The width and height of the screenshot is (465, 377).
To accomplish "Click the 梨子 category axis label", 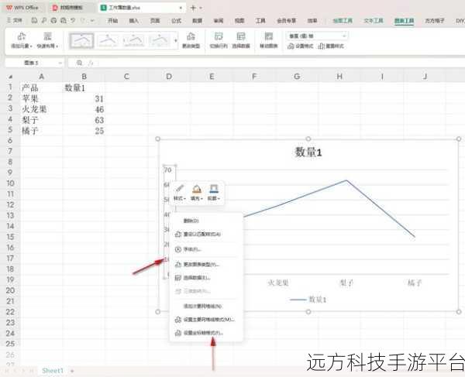I will [346, 283].
